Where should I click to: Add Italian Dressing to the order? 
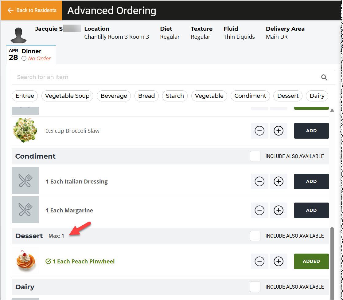[x=311, y=182]
